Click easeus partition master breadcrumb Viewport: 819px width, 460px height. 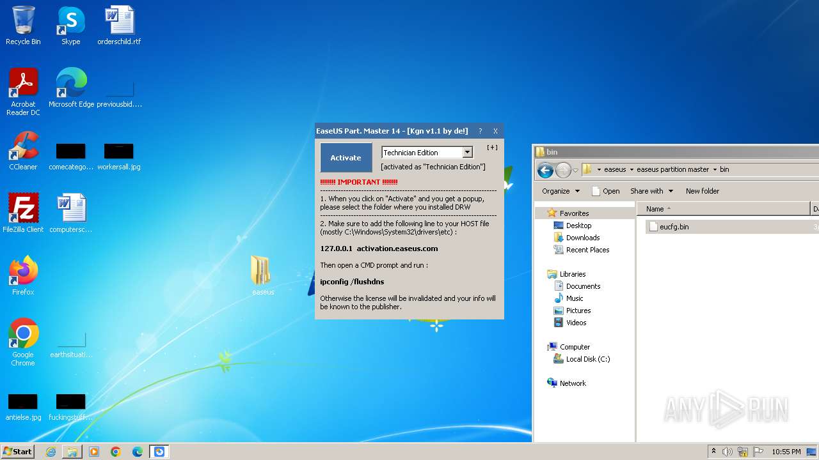tap(672, 169)
